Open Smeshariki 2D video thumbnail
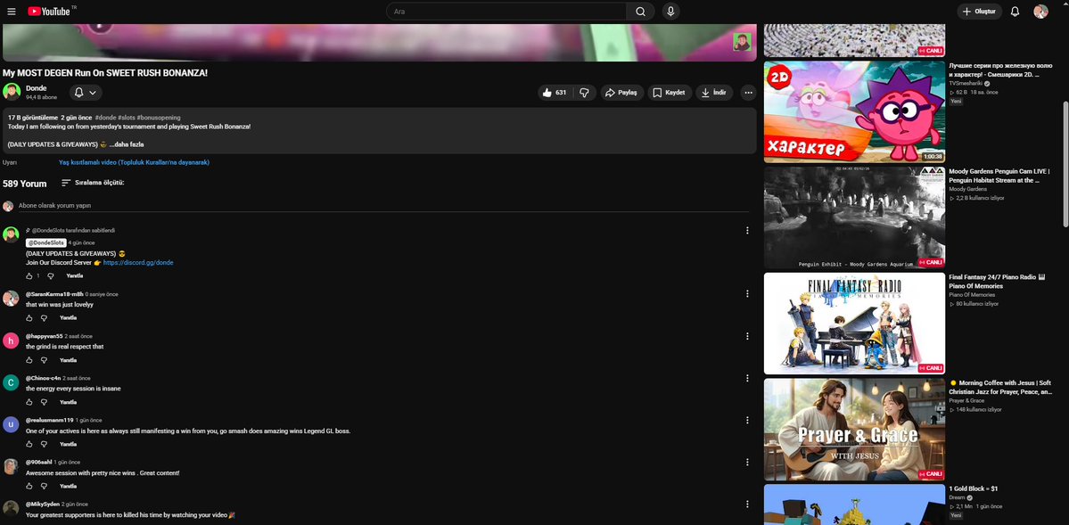The image size is (1069, 525). (854, 111)
